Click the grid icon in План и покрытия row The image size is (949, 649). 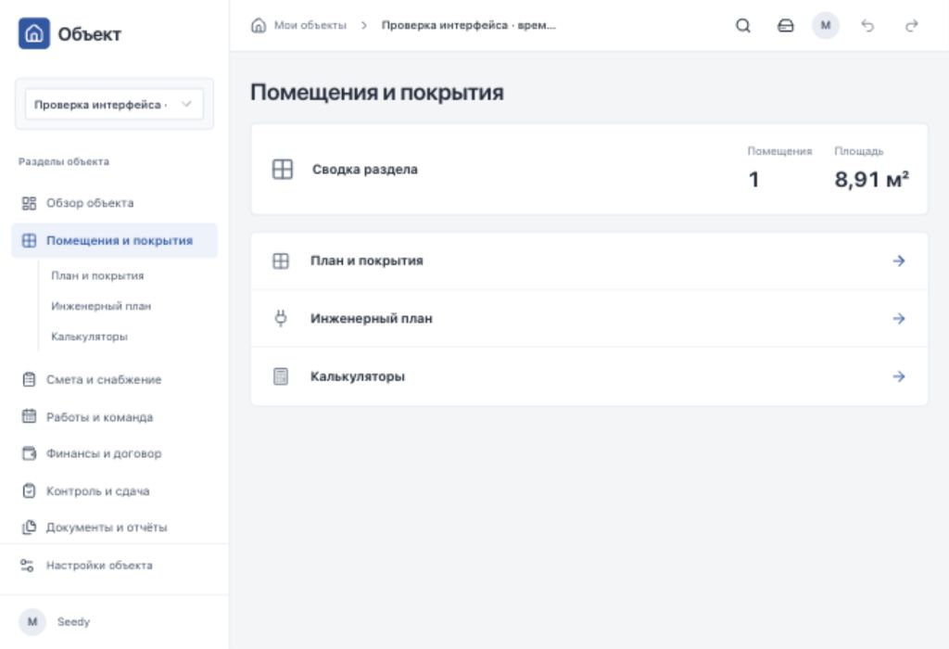pyautogui.click(x=281, y=261)
